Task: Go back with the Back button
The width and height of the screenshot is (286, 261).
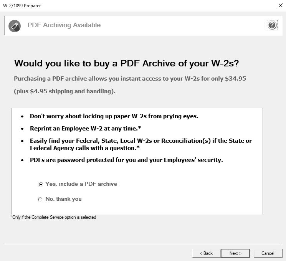Action: point(206,253)
